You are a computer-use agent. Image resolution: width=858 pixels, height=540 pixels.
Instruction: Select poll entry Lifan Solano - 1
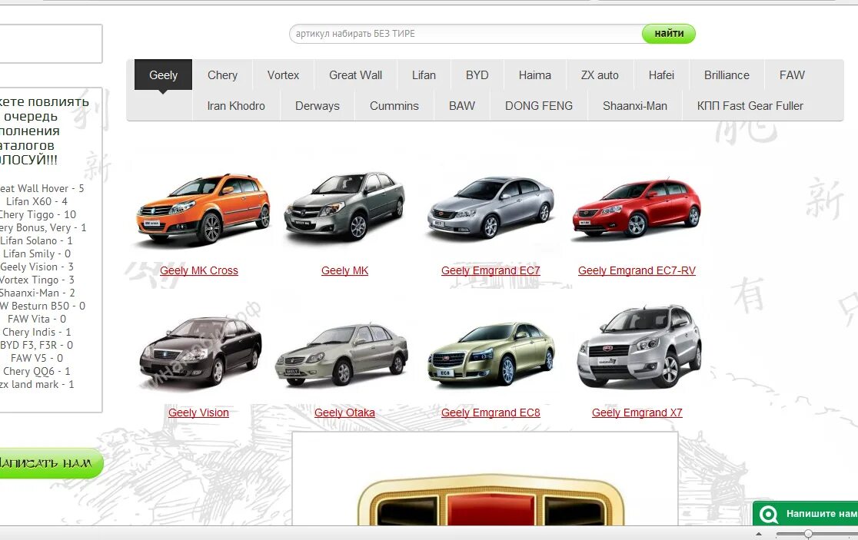36,241
